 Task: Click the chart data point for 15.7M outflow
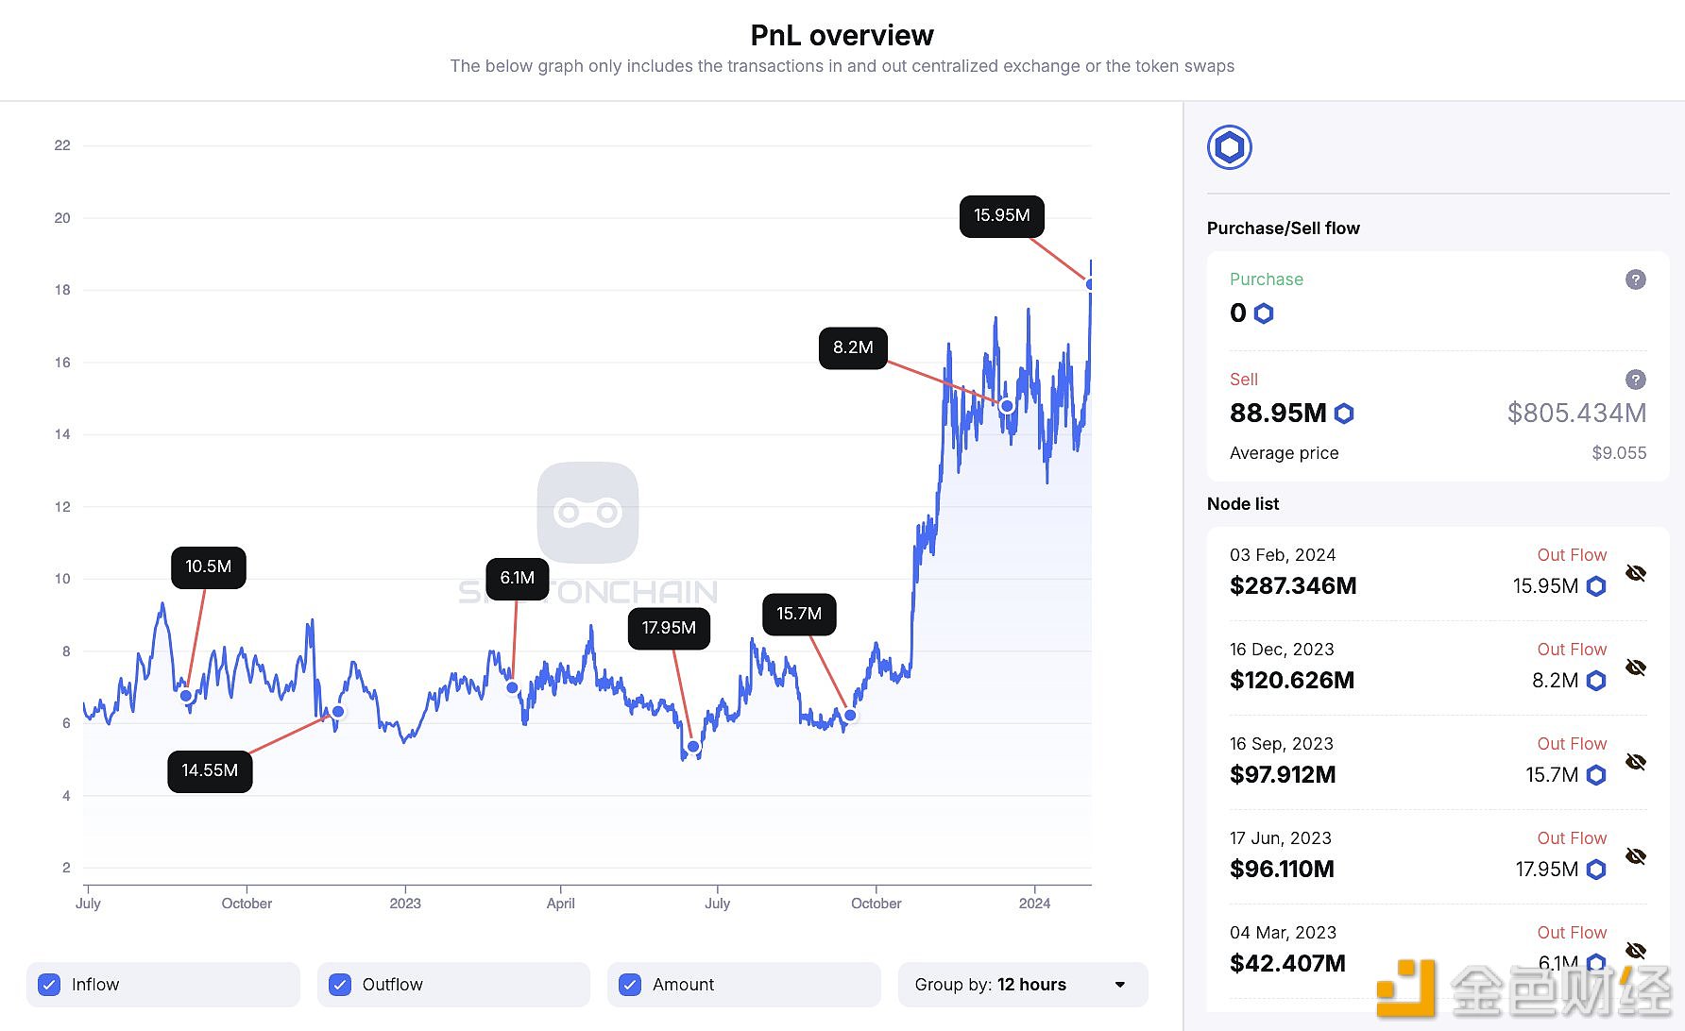[x=850, y=716]
